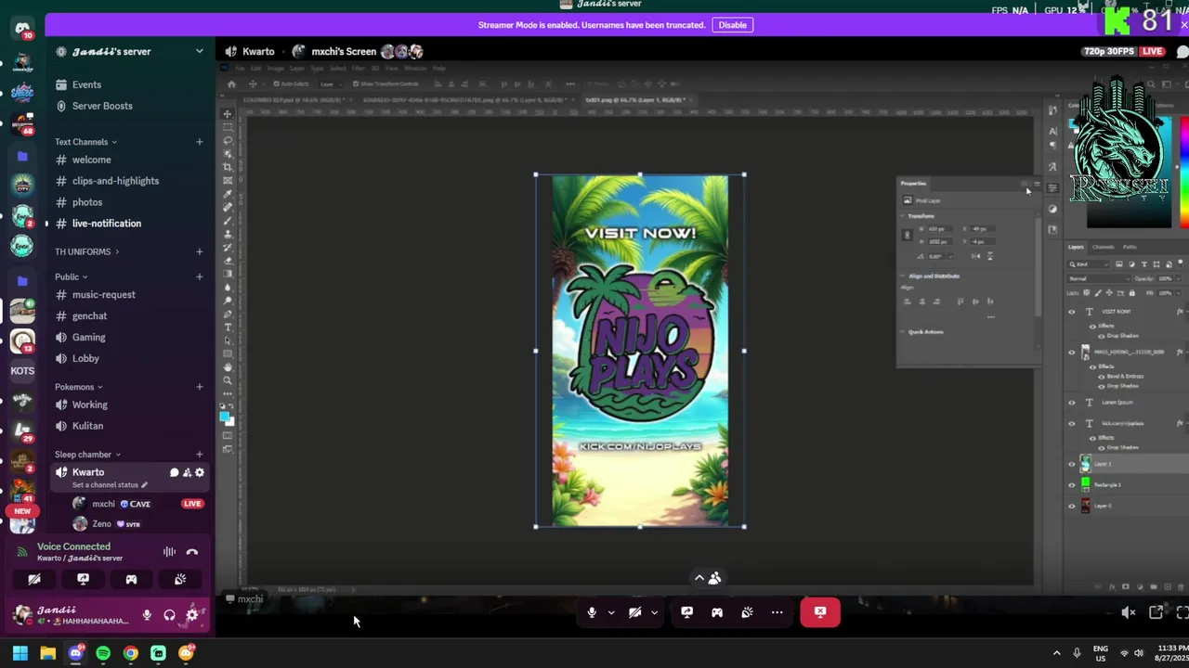Screen dimensions: 1189x668
Task: Open Kwarto channel settings gear
Action: coord(199,472)
